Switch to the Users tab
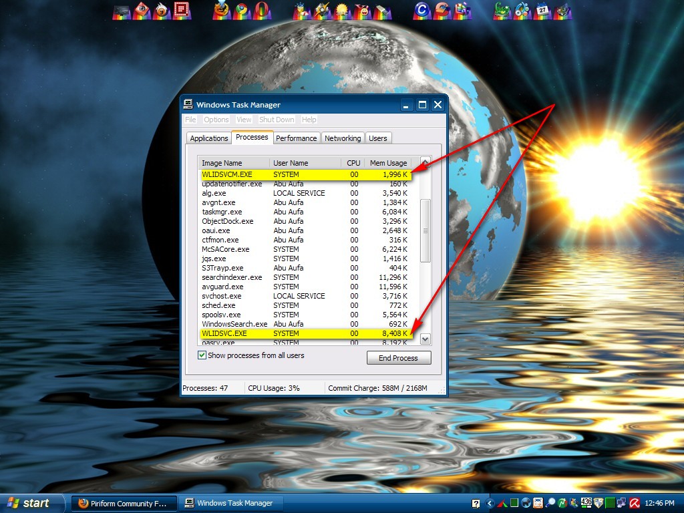Image resolution: width=684 pixels, height=513 pixels. [378, 138]
